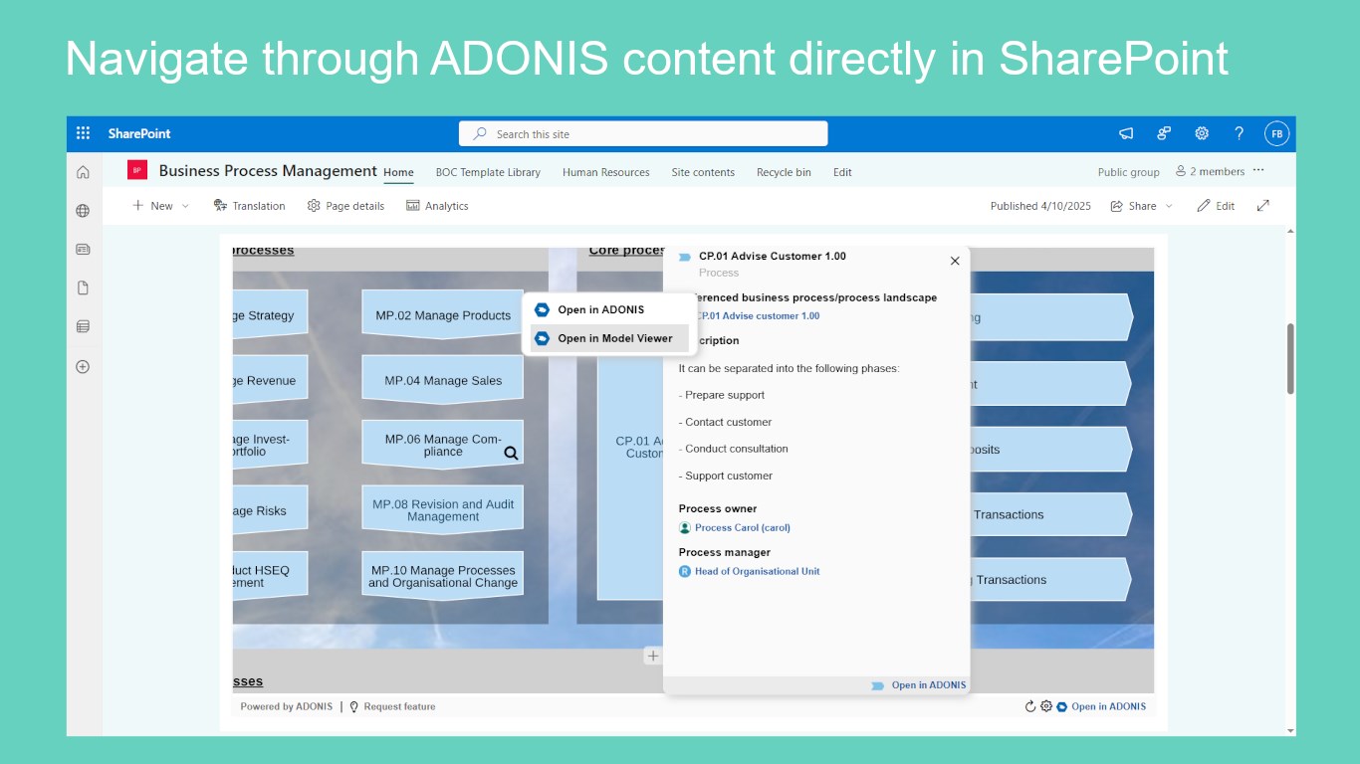This screenshot has width=1360, height=764.
Task: Close the CP.01 Advise Customer details panel
Action: tap(955, 261)
